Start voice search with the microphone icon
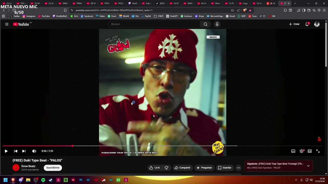Screen dimensions: 328x184 (x=217, y=24)
